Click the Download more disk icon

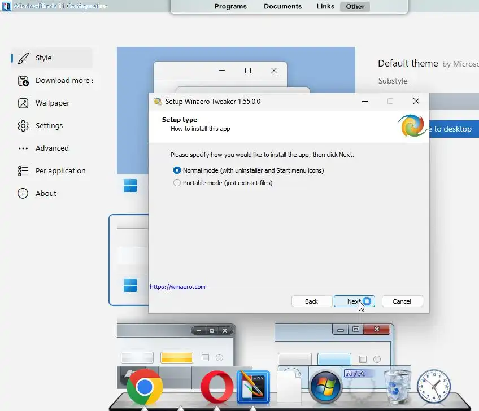pos(23,81)
